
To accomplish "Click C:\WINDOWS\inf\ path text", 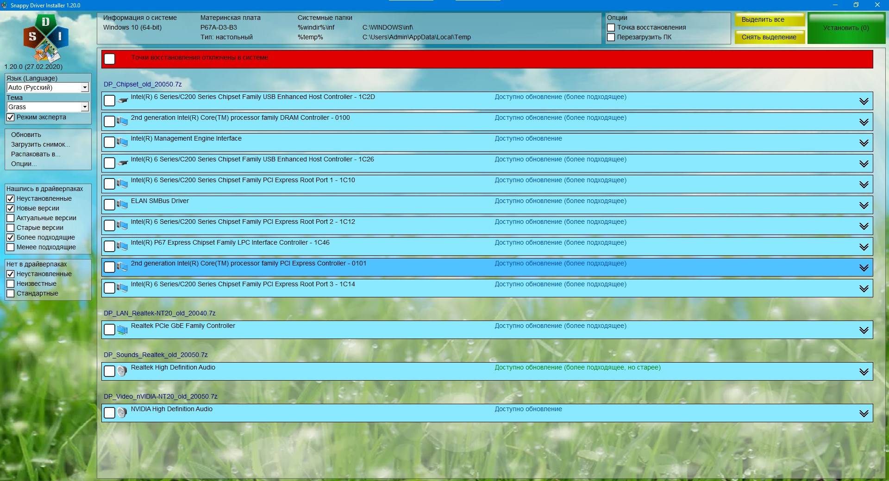I will (388, 27).
